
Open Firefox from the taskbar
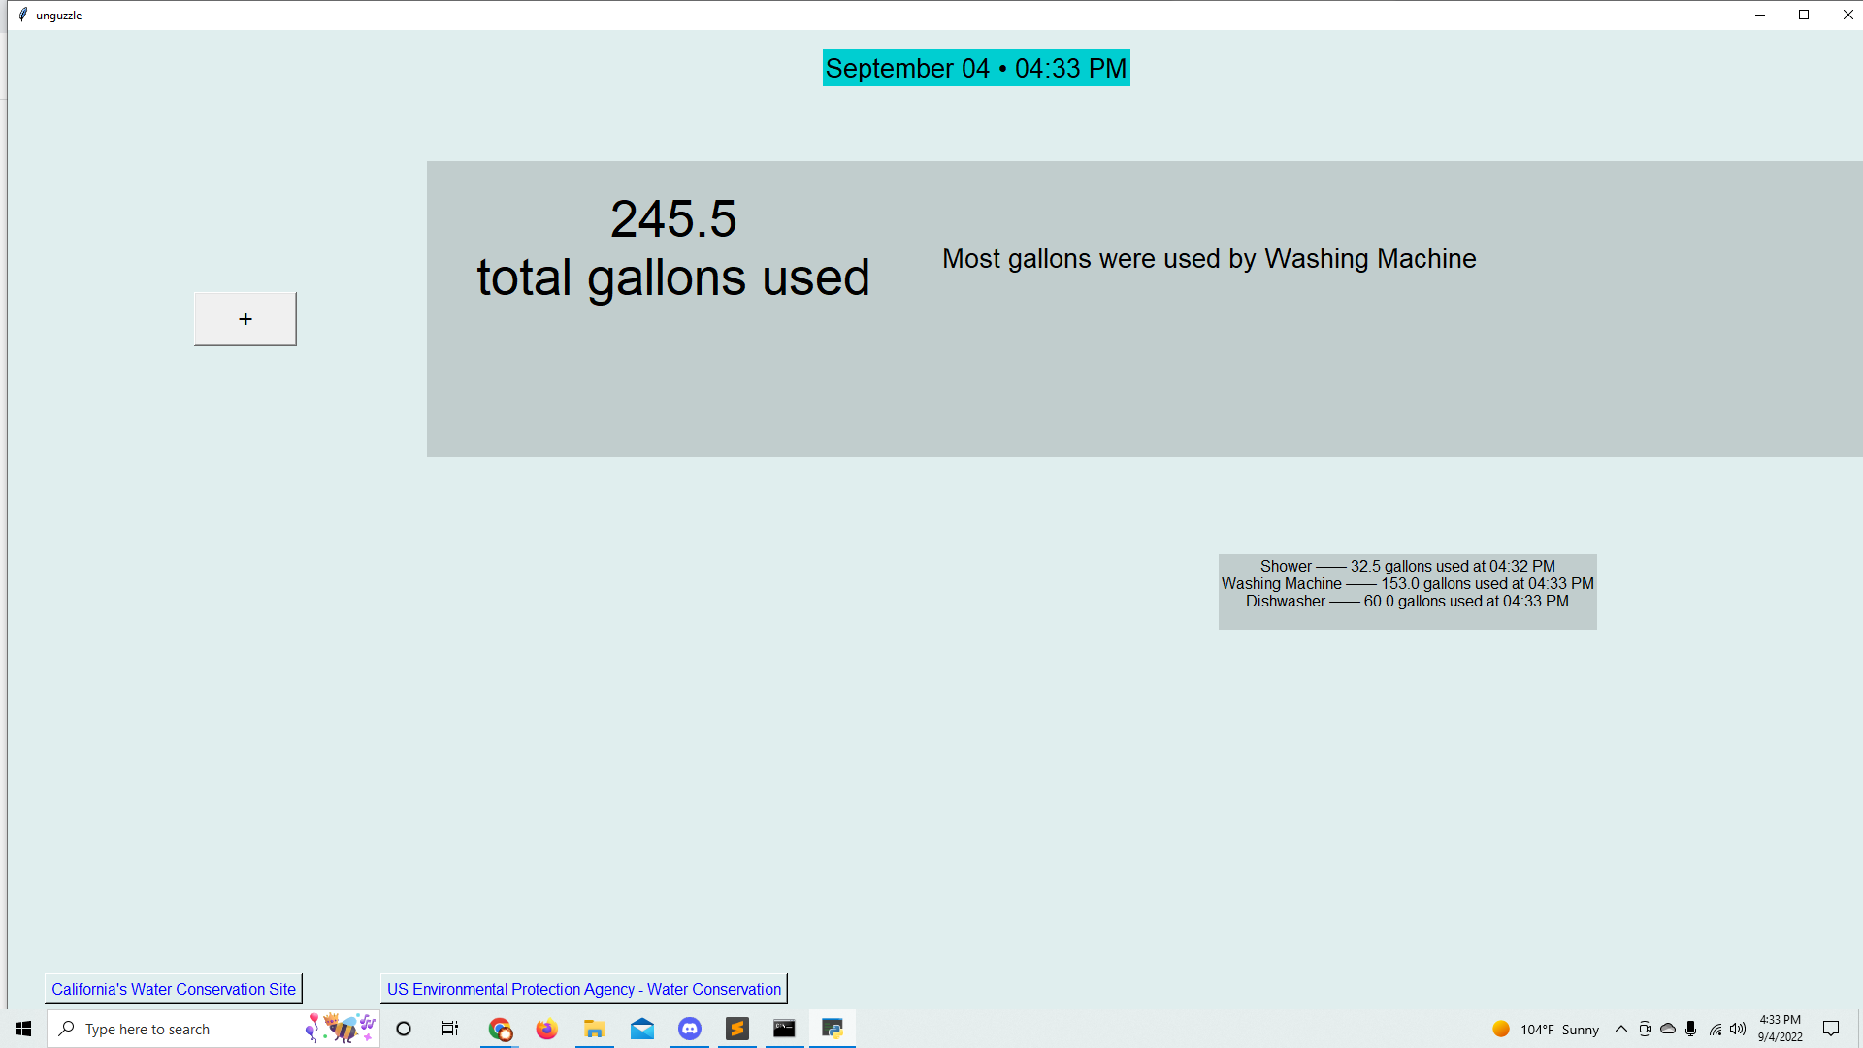pos(546,1029)
